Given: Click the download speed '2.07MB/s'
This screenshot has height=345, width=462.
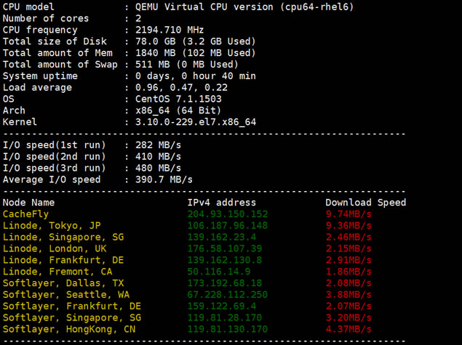Looking at the screenshot, I should click(349, 306).
